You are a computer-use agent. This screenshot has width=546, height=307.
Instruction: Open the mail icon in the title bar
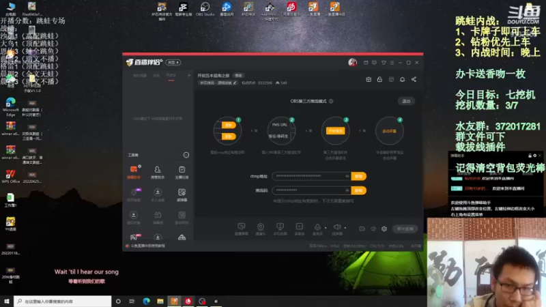click(x=366, y=63)
